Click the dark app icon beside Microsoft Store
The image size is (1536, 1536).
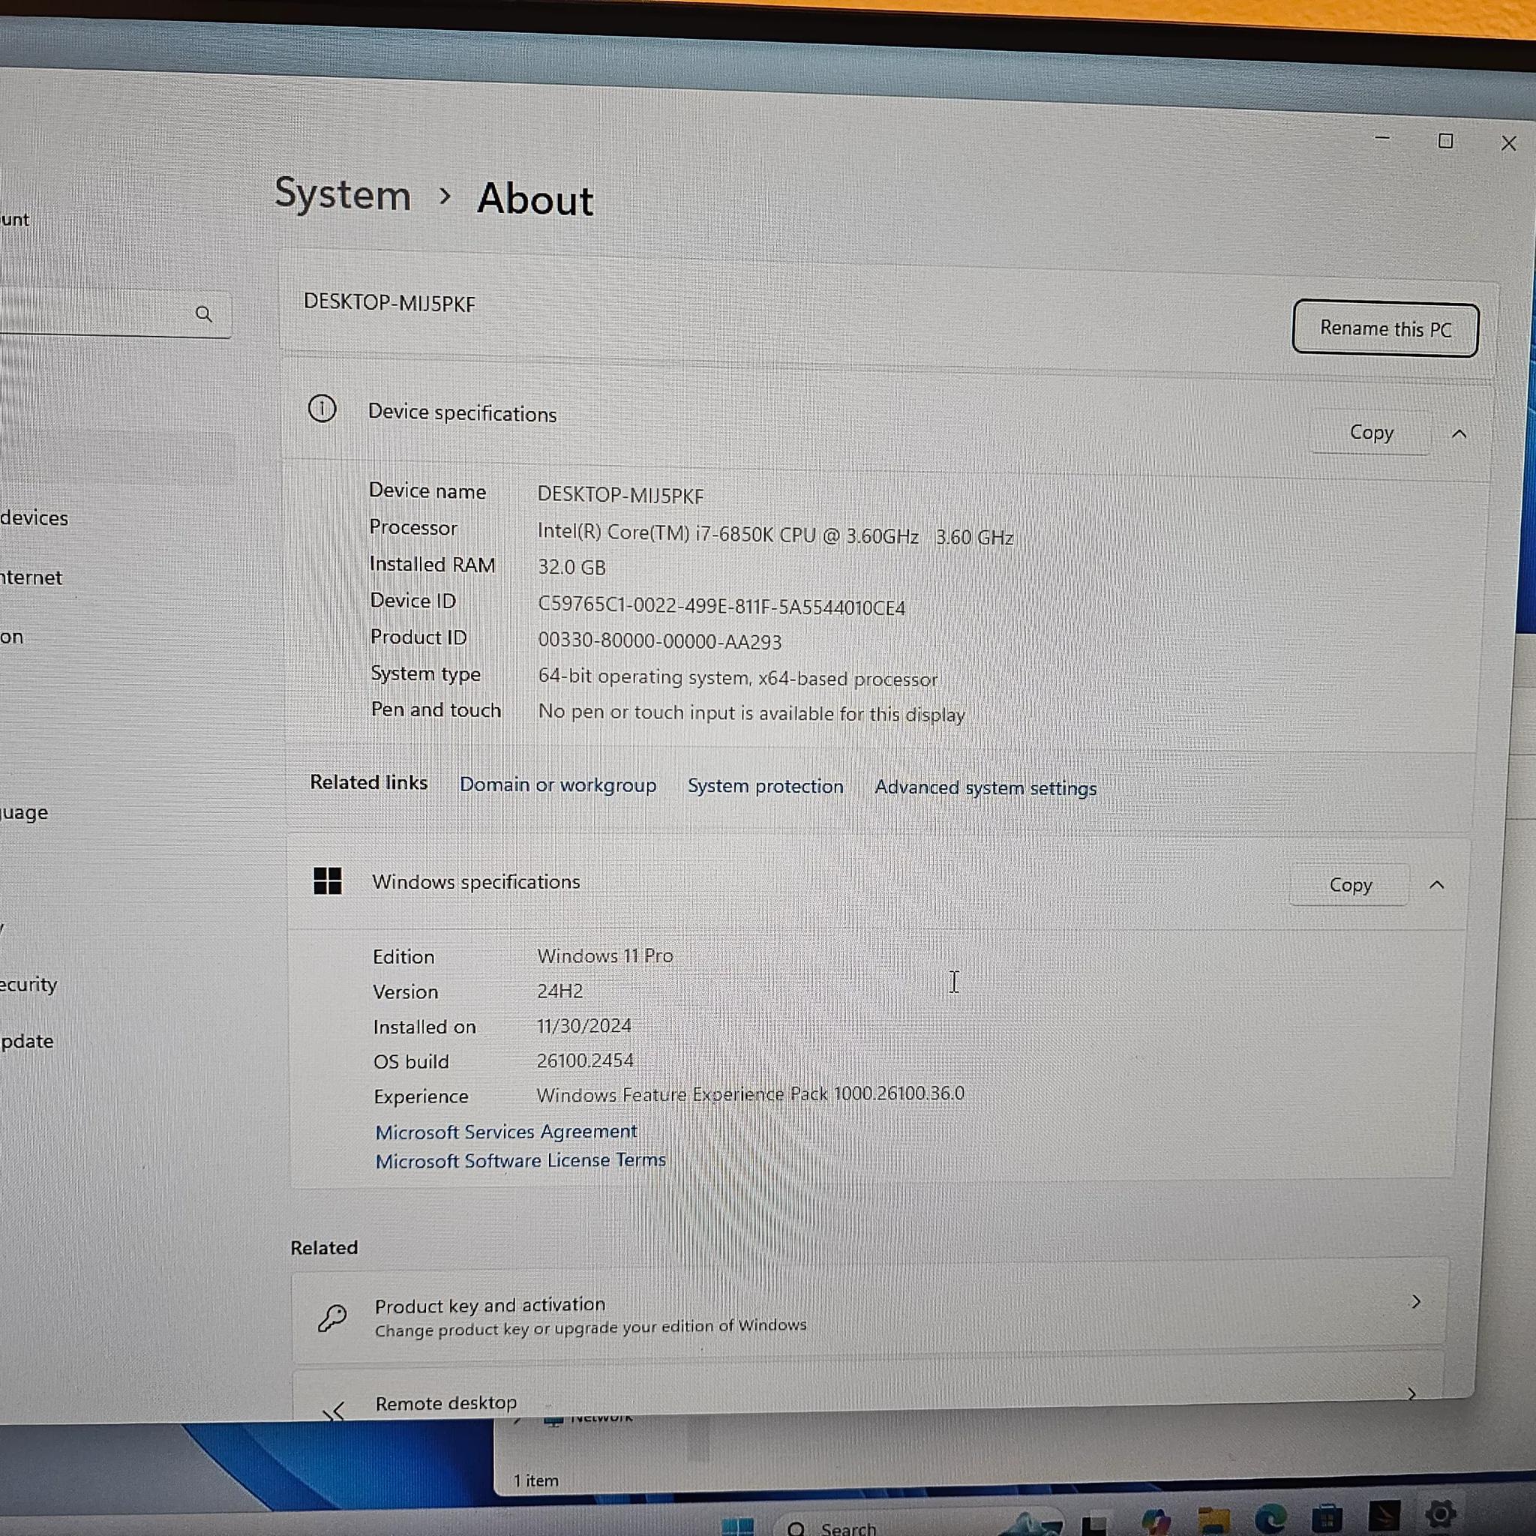click(1384, 1515)
